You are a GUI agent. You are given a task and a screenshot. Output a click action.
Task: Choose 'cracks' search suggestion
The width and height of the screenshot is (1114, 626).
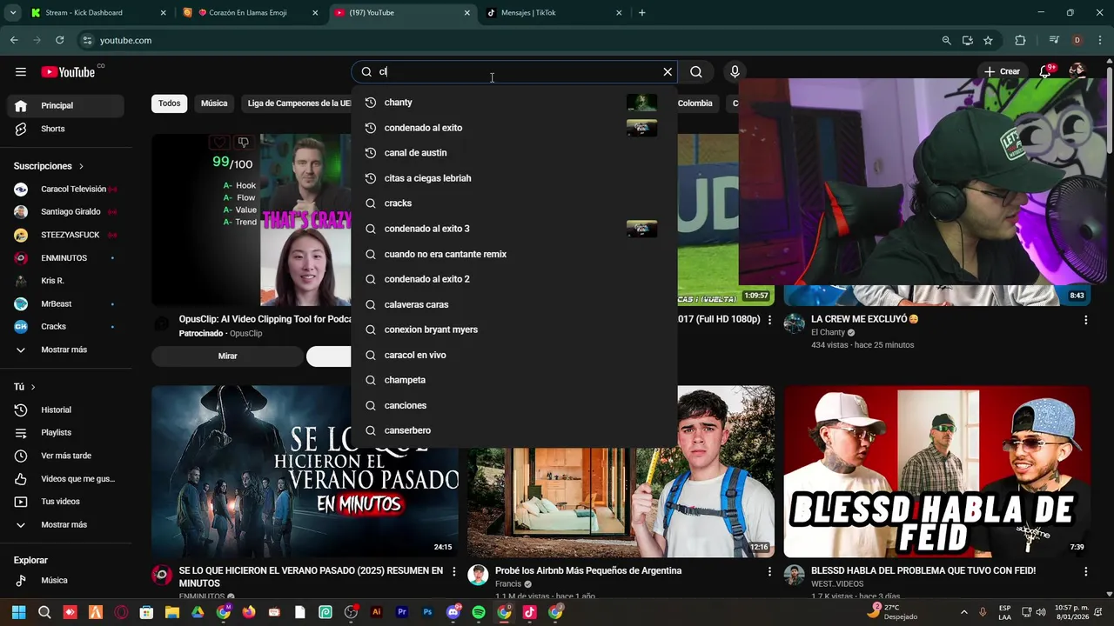tap(513, 203)
